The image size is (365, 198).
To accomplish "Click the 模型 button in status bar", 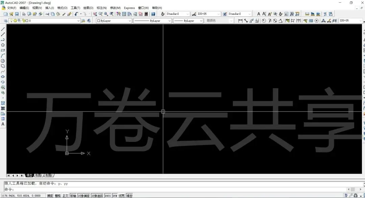I will [129, 196].
